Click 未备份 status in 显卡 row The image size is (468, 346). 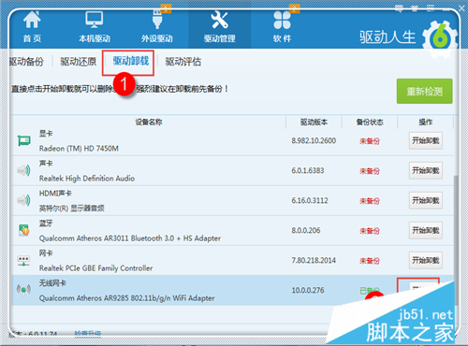[x=370, y=141]
